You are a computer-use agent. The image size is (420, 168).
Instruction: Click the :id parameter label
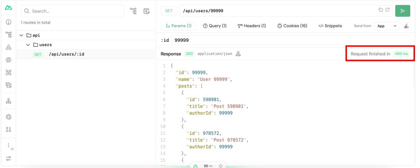(x=165, y=40)
